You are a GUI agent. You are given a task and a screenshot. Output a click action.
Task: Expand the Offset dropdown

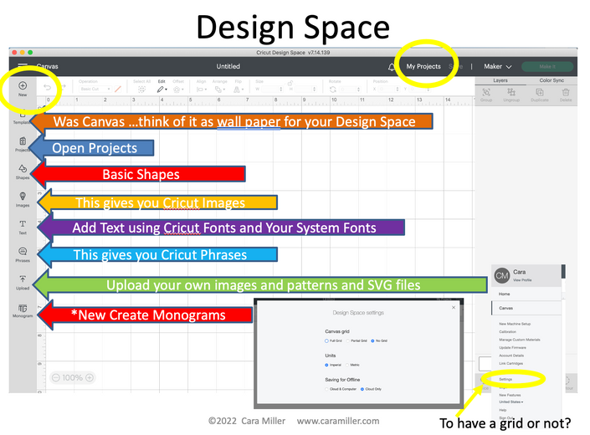click(x=178, y=90)
